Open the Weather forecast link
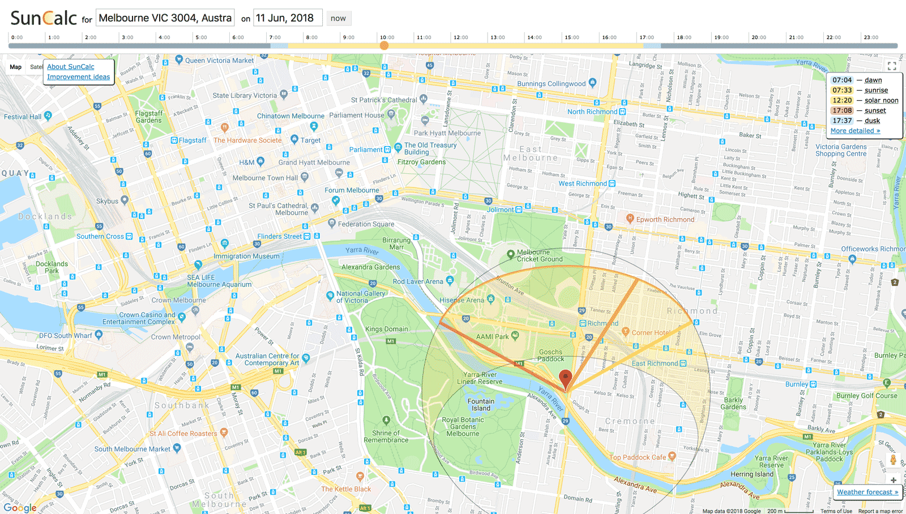 click(867, 492)
